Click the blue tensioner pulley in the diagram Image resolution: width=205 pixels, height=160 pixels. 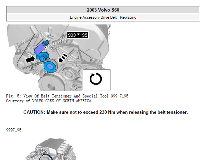[50, 67]
